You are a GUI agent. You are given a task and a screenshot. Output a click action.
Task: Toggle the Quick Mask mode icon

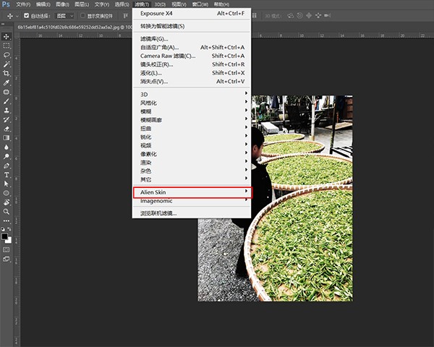(x=7, y=249)
